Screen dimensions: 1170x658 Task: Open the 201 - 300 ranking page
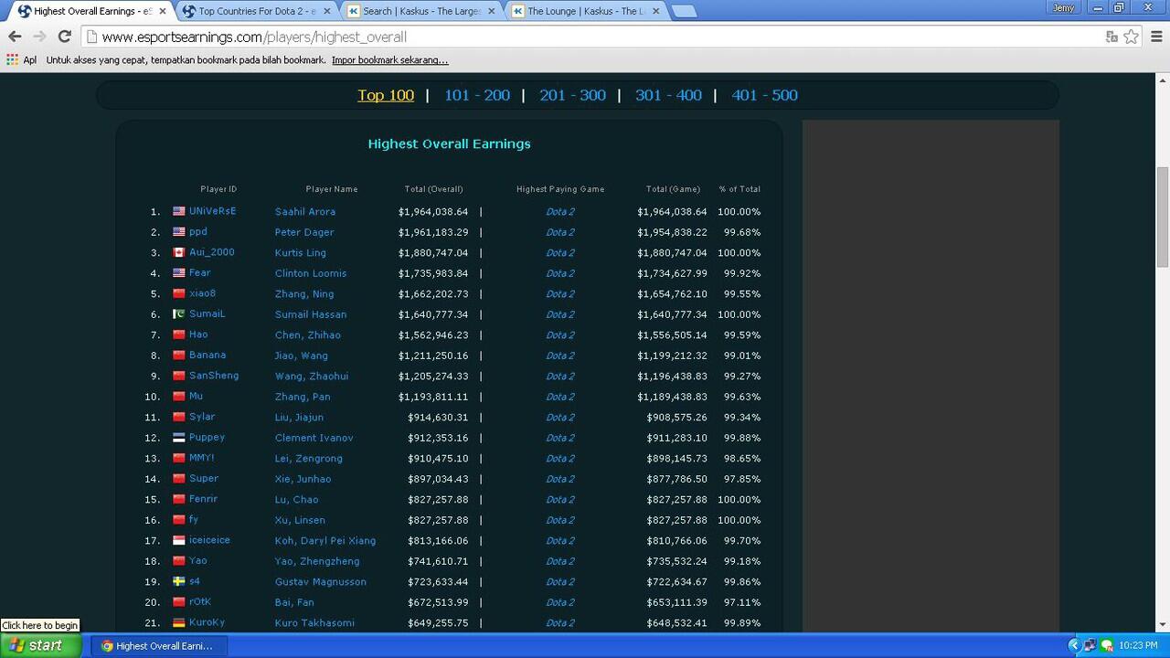[573, 95]
